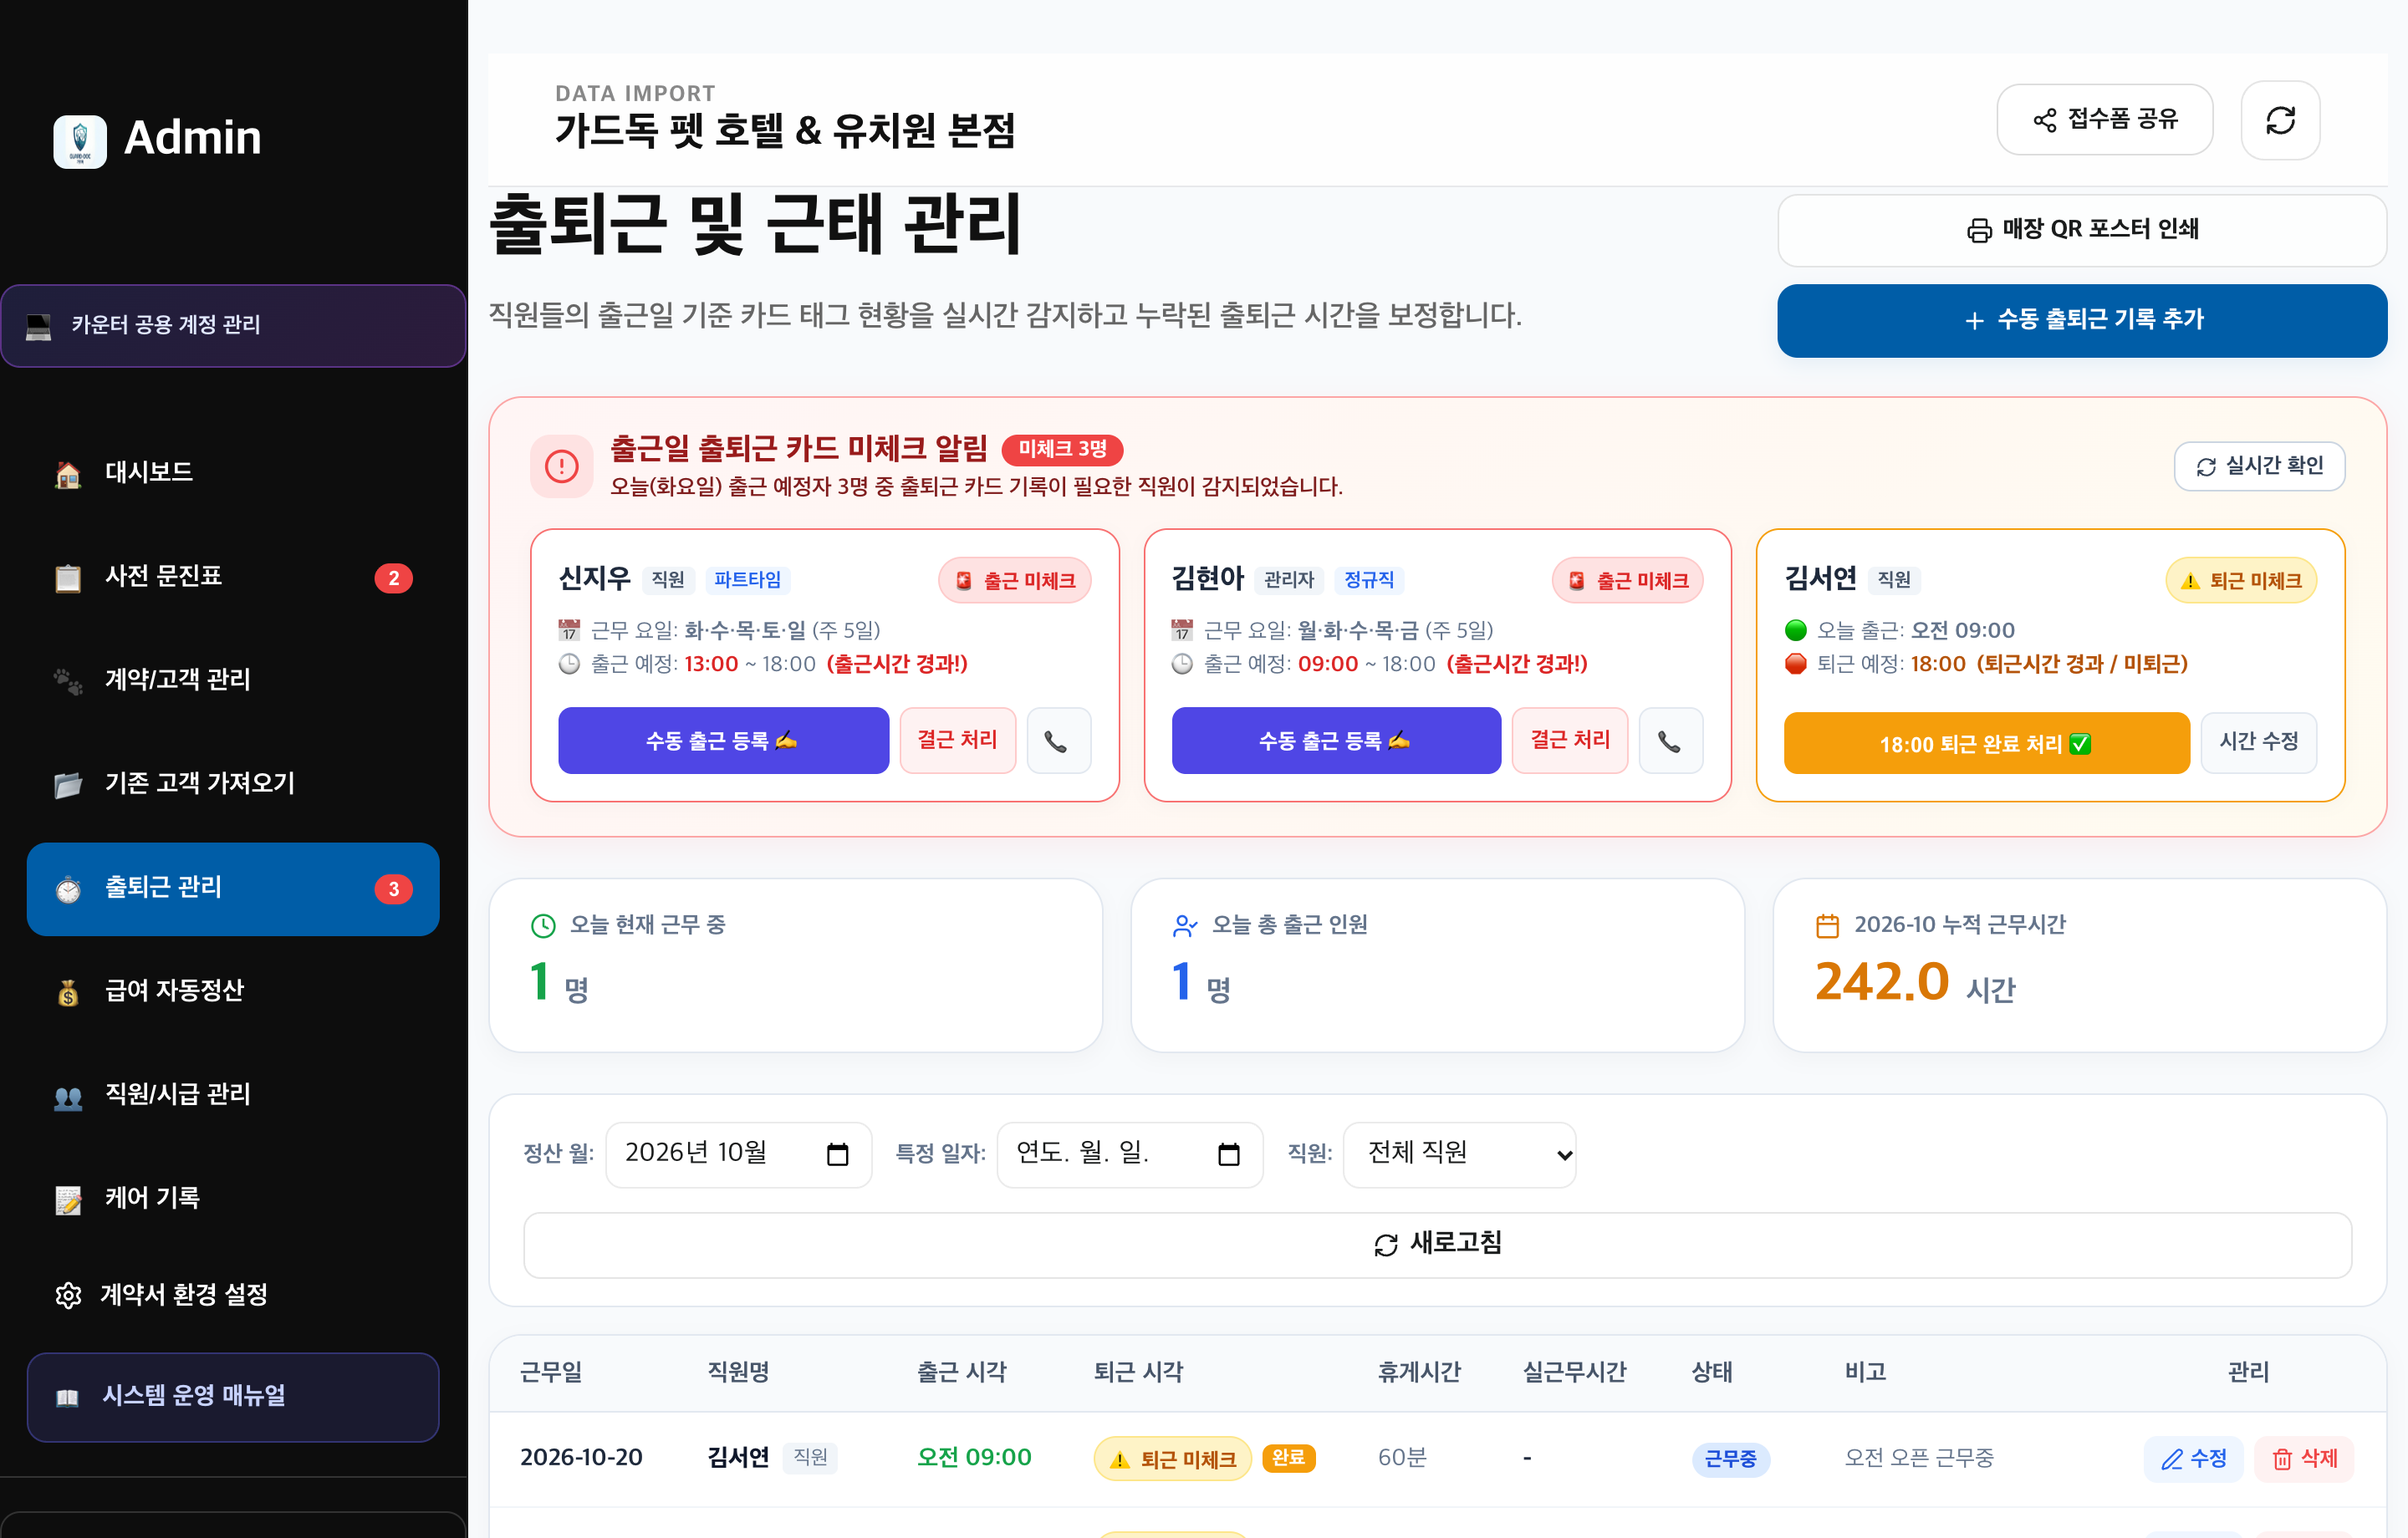Click 퇴근 미체크 badge in table row
2408x1538 pixels.
pos(1172,1459)
